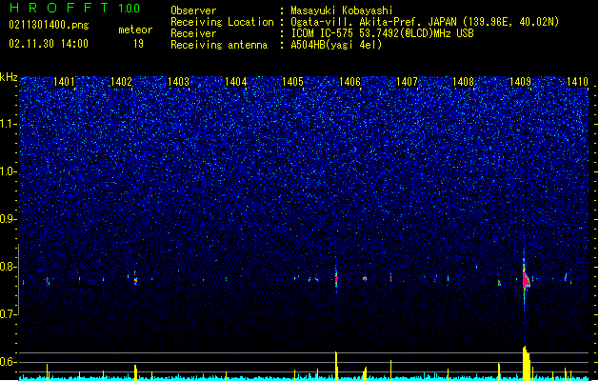Click the 1.1 kHz axis label

point(9,124)
